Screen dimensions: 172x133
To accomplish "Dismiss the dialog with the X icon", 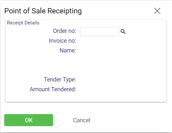I will coord(157,11).
